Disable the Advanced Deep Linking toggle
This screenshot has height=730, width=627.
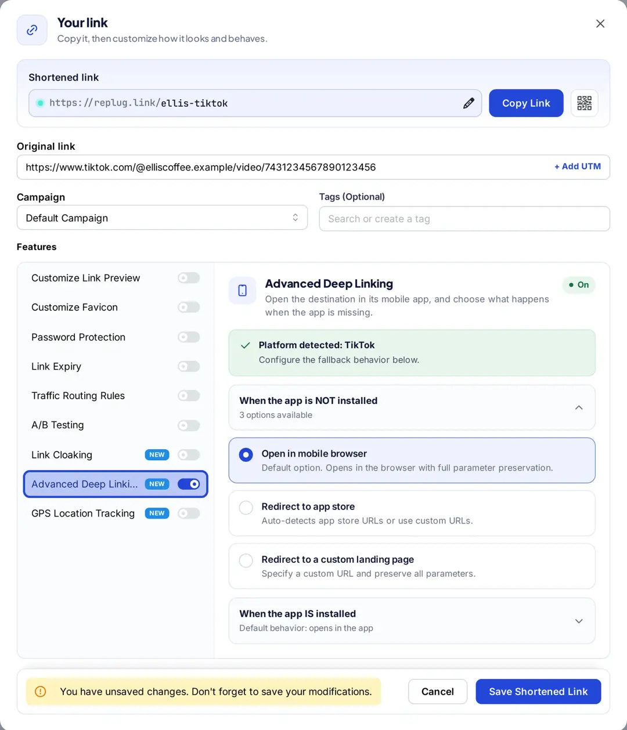[189, 484]
